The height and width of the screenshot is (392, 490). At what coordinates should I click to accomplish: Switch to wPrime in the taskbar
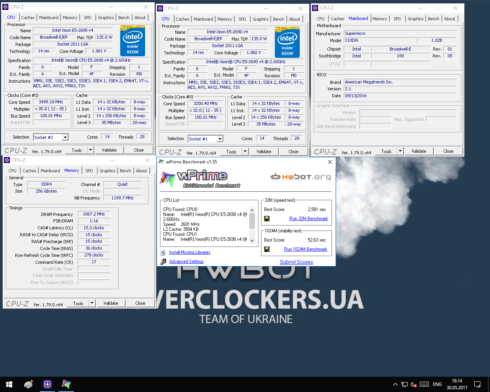coord(66,384)
